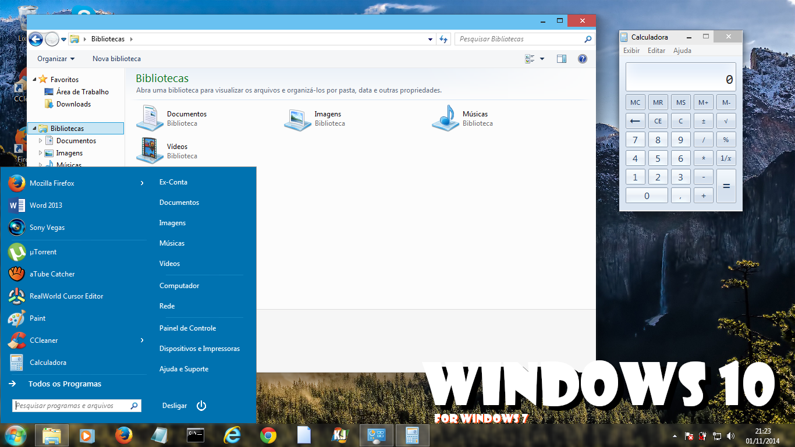Open Notepad from the taskbar
The image size is (795, 447).
pyautogui.click(x=159, y=435)
